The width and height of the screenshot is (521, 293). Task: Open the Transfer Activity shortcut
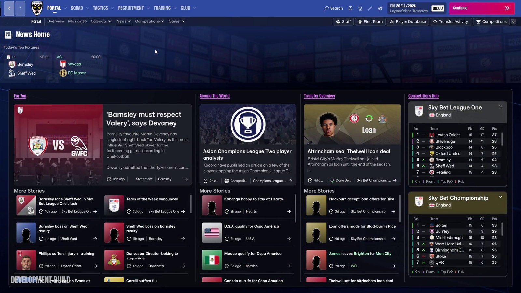450,21
